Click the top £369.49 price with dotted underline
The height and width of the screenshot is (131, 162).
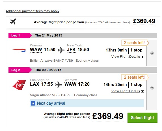(x=144, y=21)
